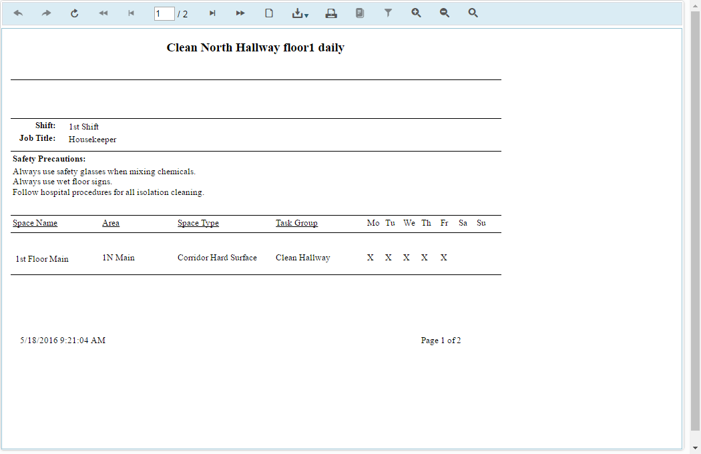Jump to the last page of report

click(240, 13)
